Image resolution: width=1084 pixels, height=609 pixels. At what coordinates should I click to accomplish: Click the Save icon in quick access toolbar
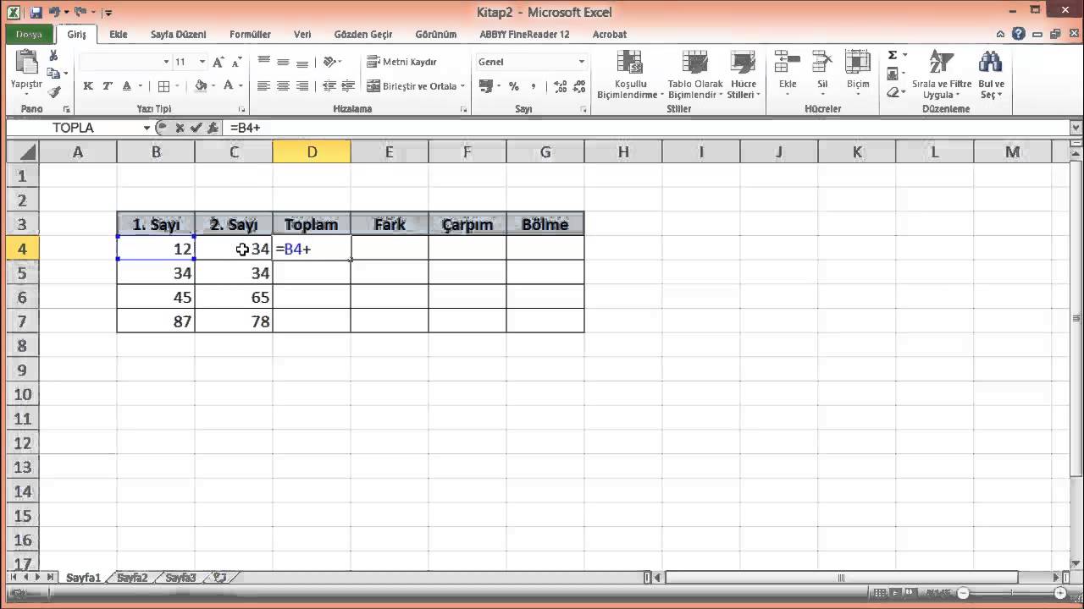coord(36,13)
